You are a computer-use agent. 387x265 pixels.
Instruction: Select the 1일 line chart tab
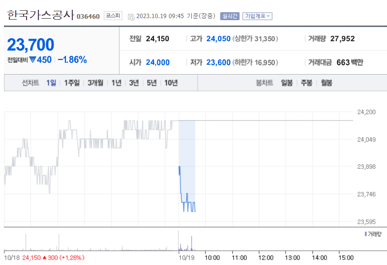click(x=51, y=83)
